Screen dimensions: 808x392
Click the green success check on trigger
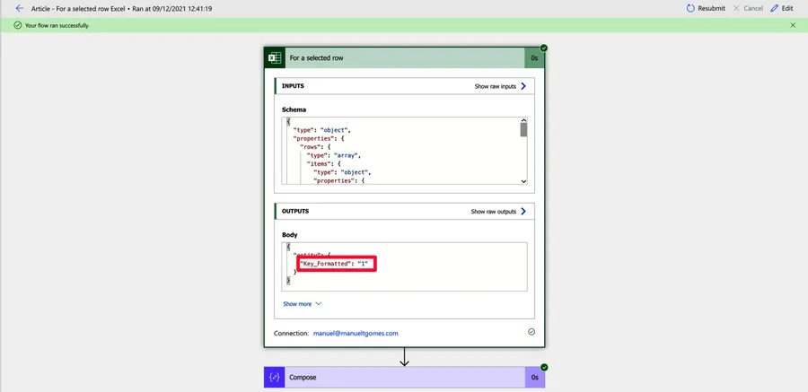(544, 48)
